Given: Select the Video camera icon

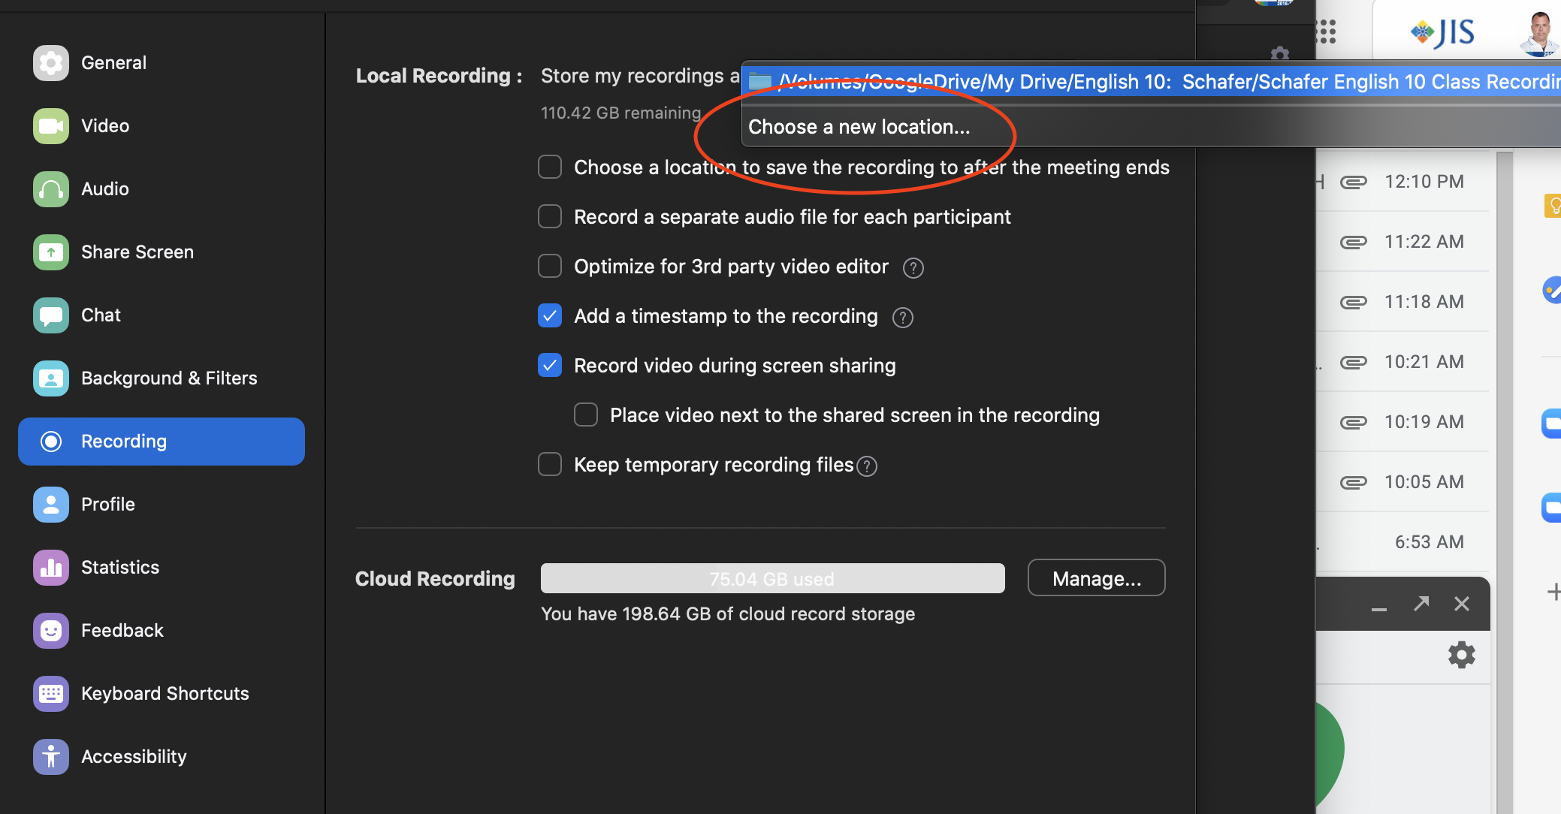Looking at the screenshot, I should pos(50,126).
